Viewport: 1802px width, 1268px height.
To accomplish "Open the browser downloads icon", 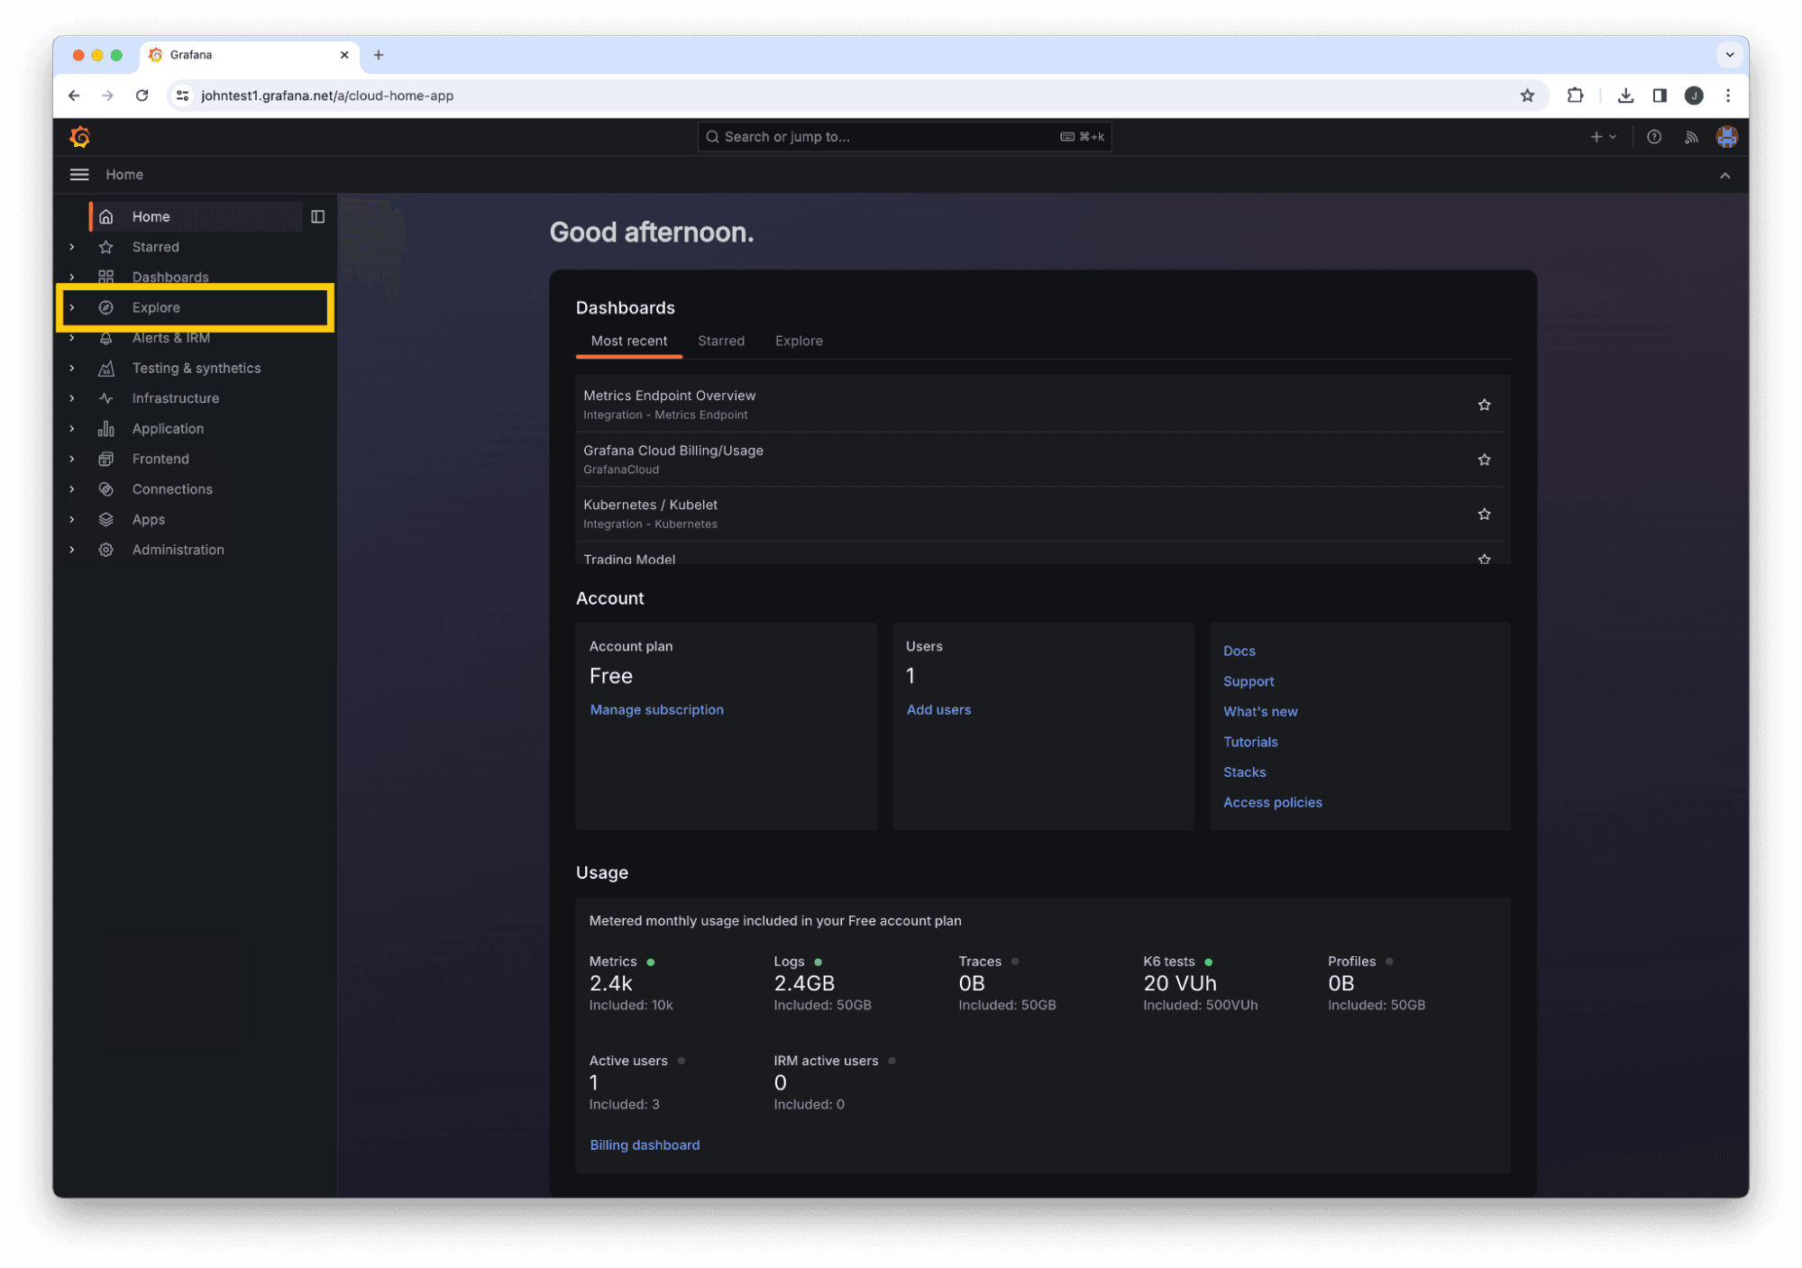I will tap(1625, 96).
